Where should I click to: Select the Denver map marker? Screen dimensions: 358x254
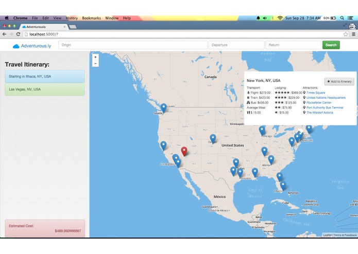pos(213,139)
